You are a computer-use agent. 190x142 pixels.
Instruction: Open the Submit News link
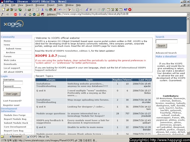point(14,49)
